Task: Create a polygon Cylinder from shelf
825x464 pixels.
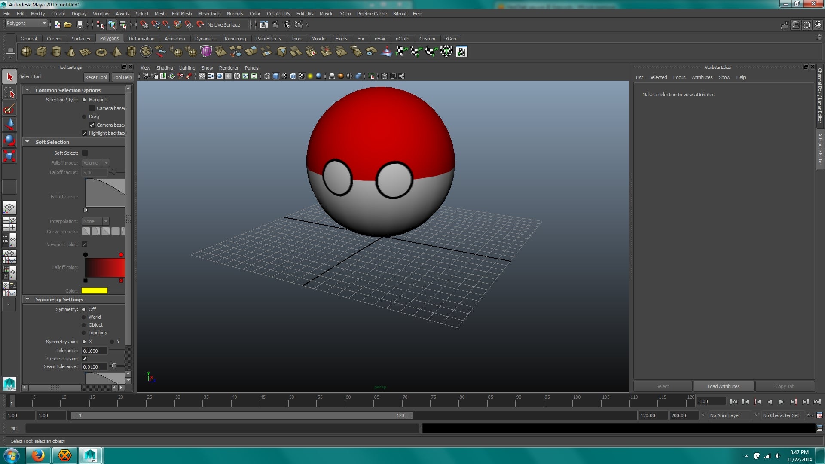Action: coord(56,52)
